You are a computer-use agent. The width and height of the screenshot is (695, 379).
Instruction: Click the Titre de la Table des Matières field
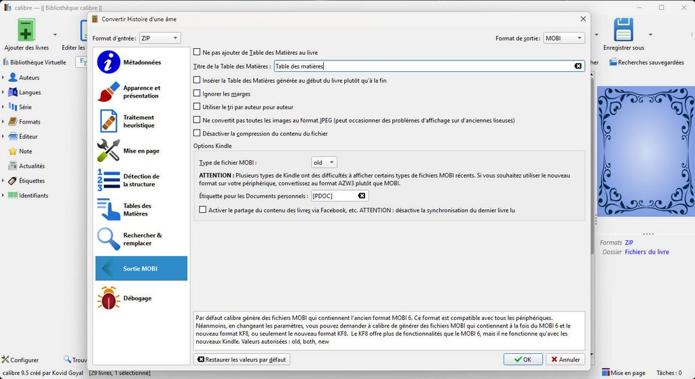[x=421, y=66]
